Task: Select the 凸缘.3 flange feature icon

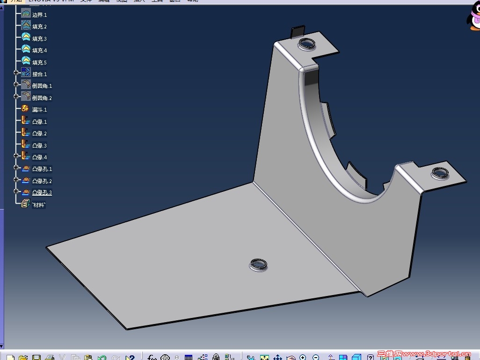Action: pyautogui.click(x=26, y=144)
